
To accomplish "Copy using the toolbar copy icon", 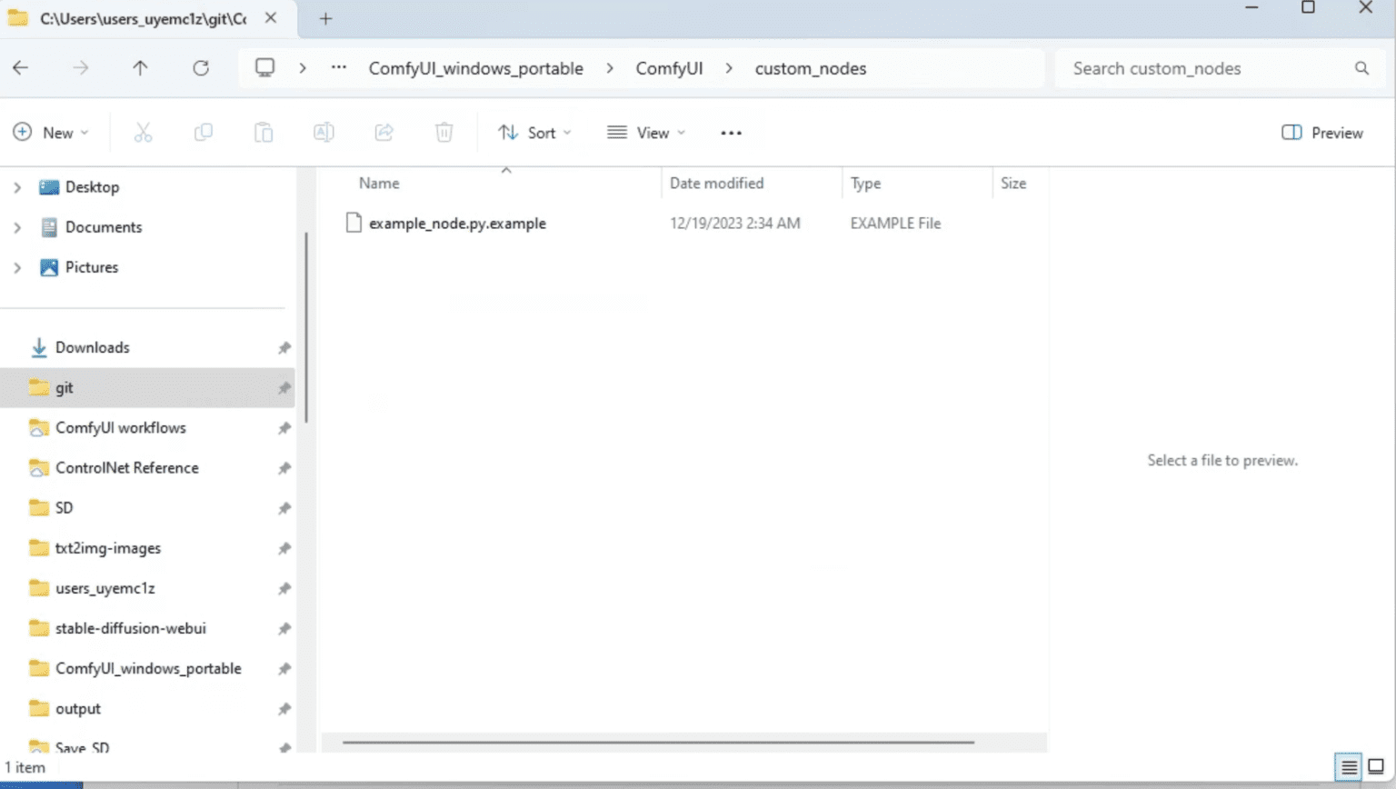I will (203, 133).
